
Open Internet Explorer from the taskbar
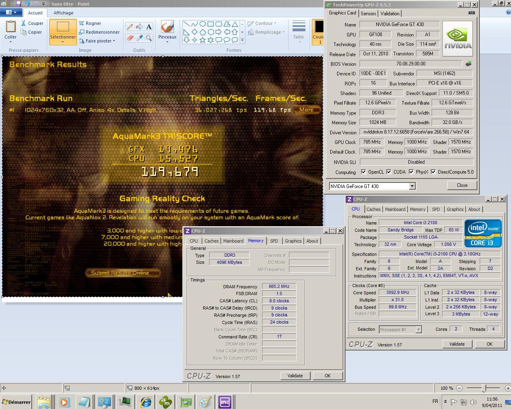[x=145, y=402]
